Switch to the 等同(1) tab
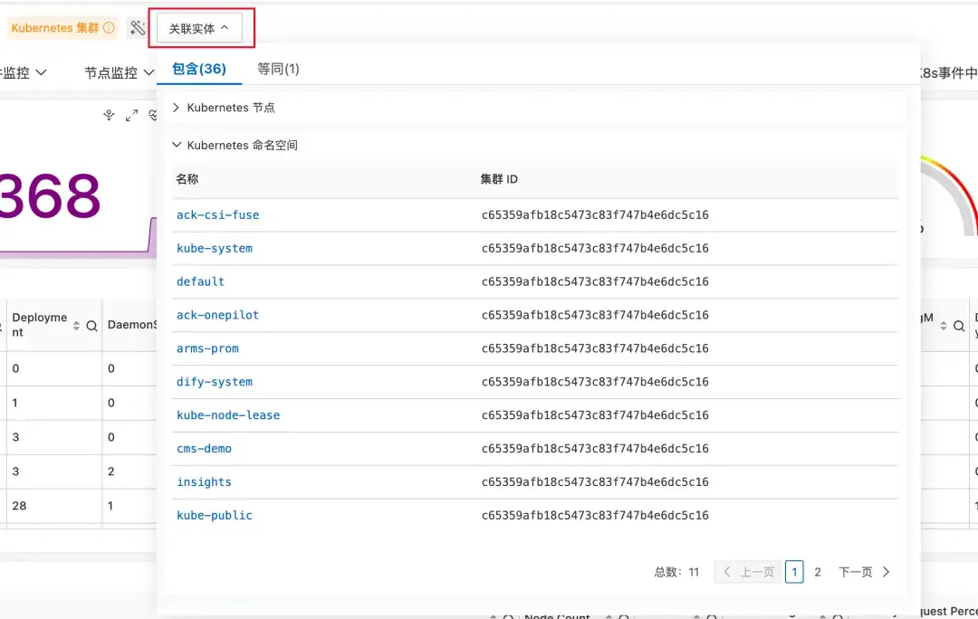 coord(278,69)
